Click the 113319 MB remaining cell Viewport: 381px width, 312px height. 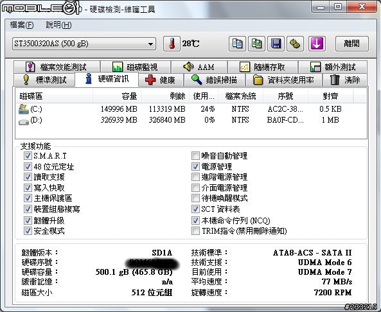coord(167,109)
